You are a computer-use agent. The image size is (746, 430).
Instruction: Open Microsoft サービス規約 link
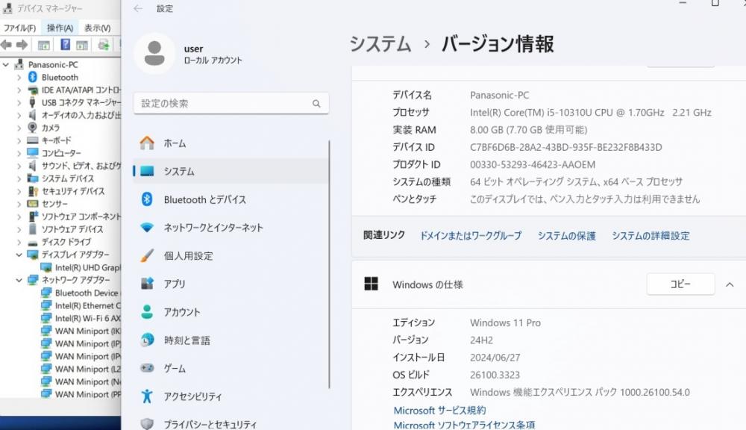coord(439,411)
